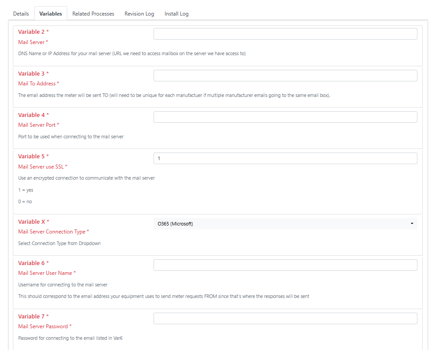
Task: Click 'The email address the meter will be sent TO' text
Action: click(174, 95)
